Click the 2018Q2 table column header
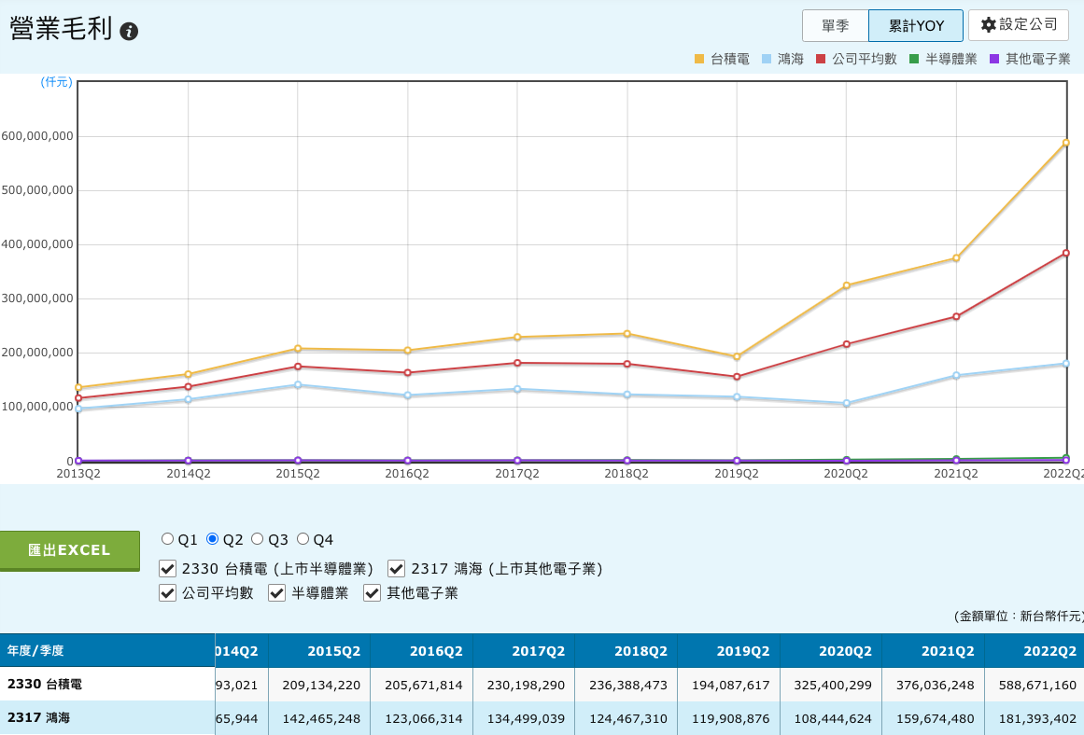1084x735 pixels. (x=626, y=651)
